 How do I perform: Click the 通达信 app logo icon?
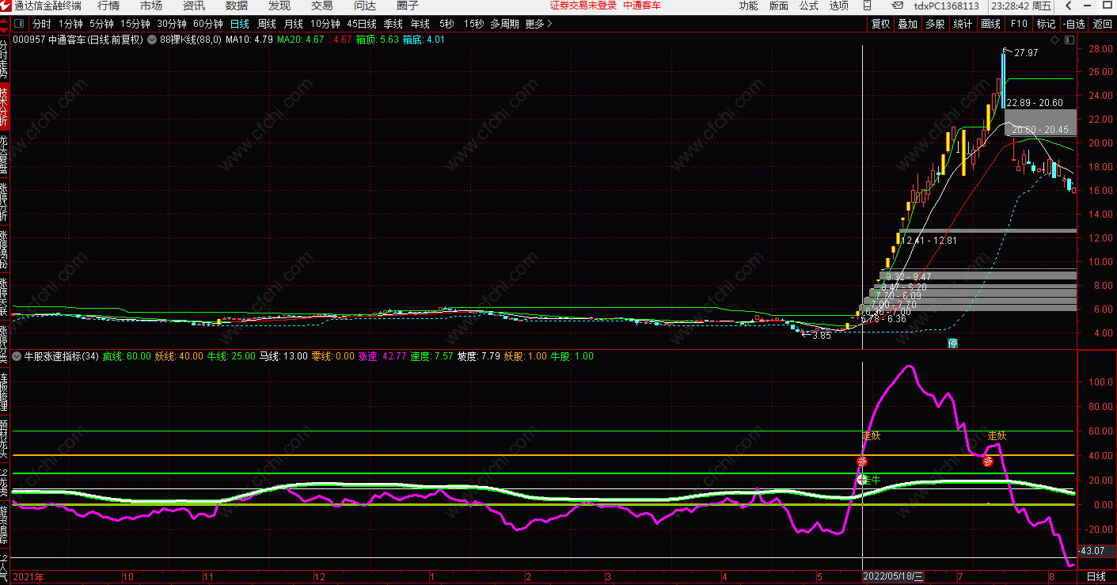click(6, 6)
